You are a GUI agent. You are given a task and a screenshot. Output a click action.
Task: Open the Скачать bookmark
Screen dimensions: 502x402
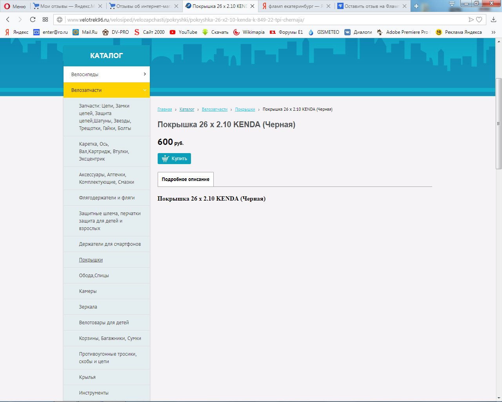point(215,32)
